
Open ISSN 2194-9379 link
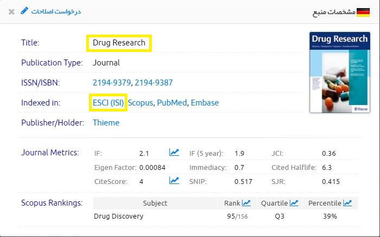click(x=112, y=83)
